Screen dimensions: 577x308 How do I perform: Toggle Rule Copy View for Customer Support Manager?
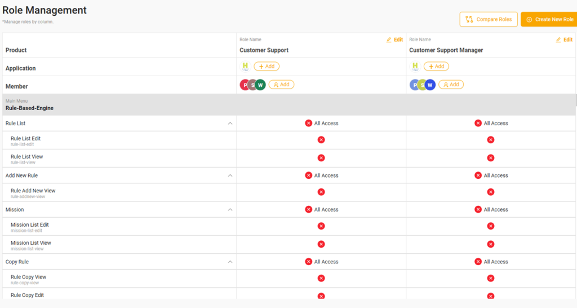point(491,278)
